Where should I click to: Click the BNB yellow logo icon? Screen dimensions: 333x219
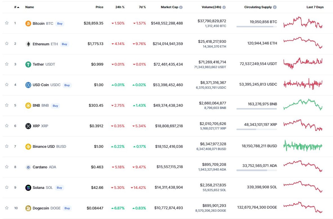pyautogui.click(x=28, y=105)
